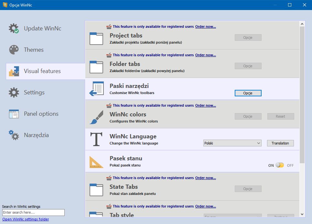Click the Opcje button for Folder tabs

click(x=248, y=66)
